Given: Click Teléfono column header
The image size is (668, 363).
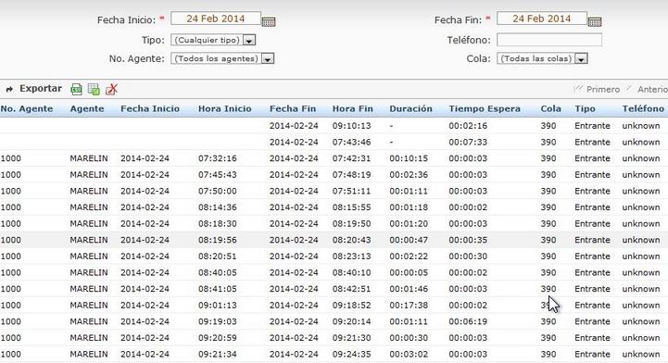Looking at the screenshot, I should [643, 109].
